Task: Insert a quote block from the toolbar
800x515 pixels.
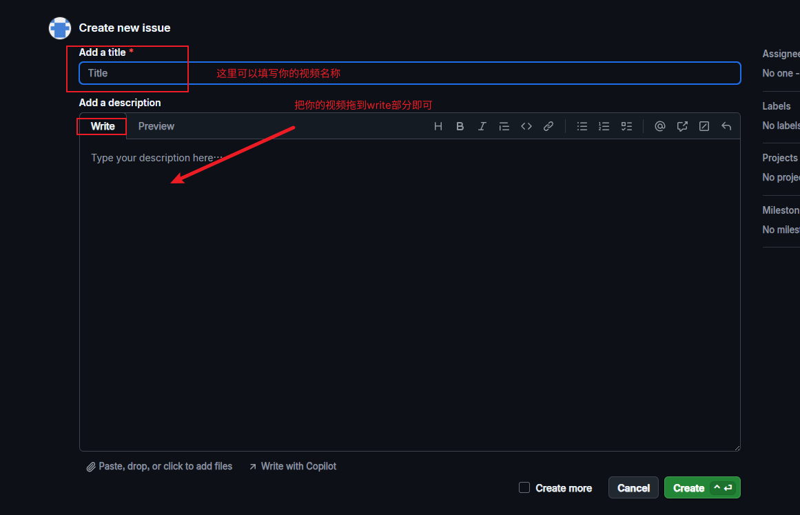Action: coord(504,126)
